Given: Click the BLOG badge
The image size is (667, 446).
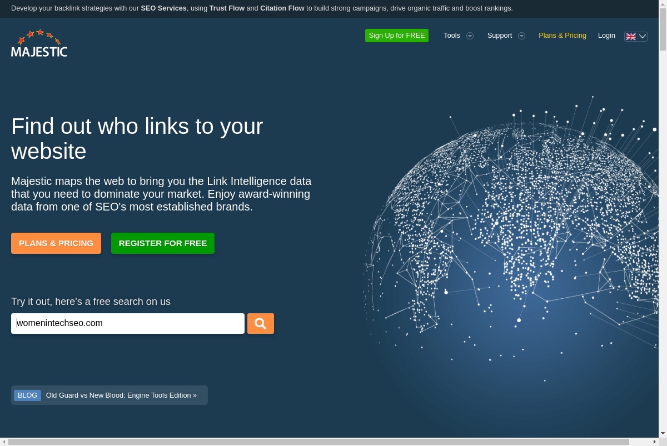Looking at the screenshot, I should (27, 395).
